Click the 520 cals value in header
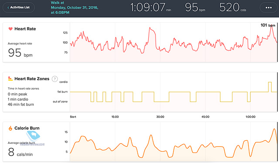This screenshot has width=279, height=163. 232,8
